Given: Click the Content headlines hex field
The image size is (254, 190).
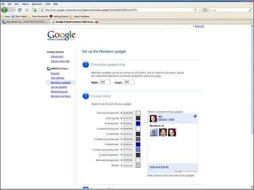Looking at the screenshot, I should pos(129,155).
